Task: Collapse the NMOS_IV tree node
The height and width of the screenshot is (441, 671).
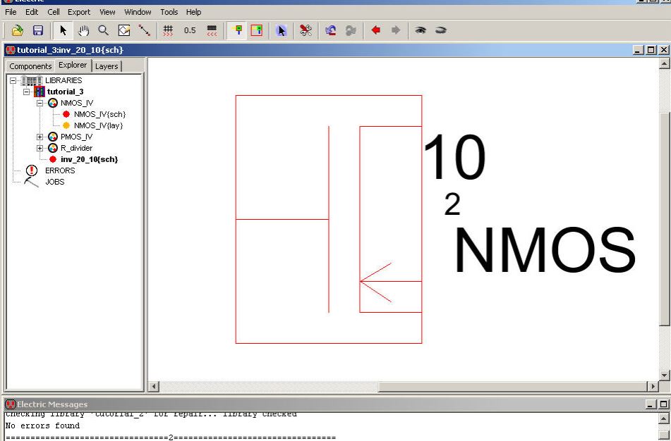Action: 41,103
